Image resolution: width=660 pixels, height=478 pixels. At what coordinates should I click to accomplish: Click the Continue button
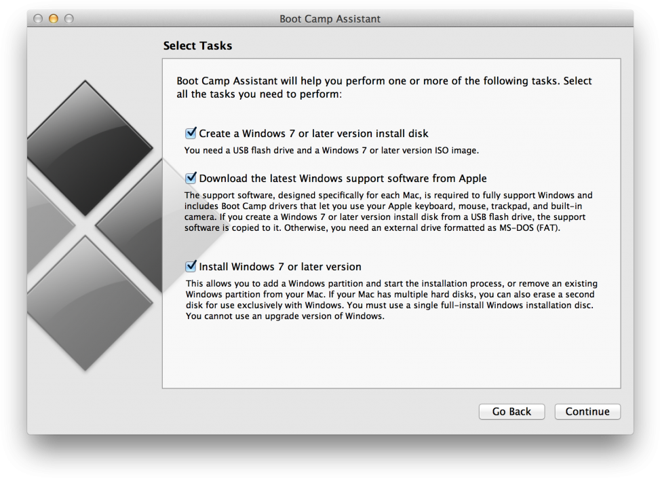(587, 411)
